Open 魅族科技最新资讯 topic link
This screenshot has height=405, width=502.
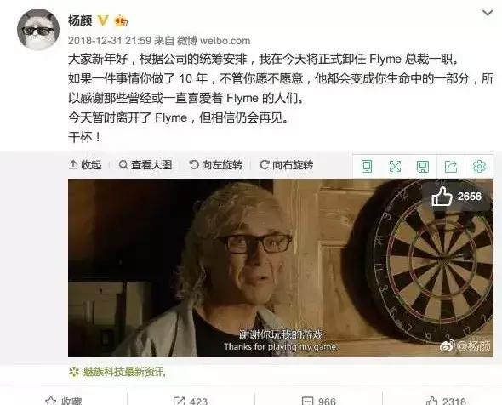[117, 372]
